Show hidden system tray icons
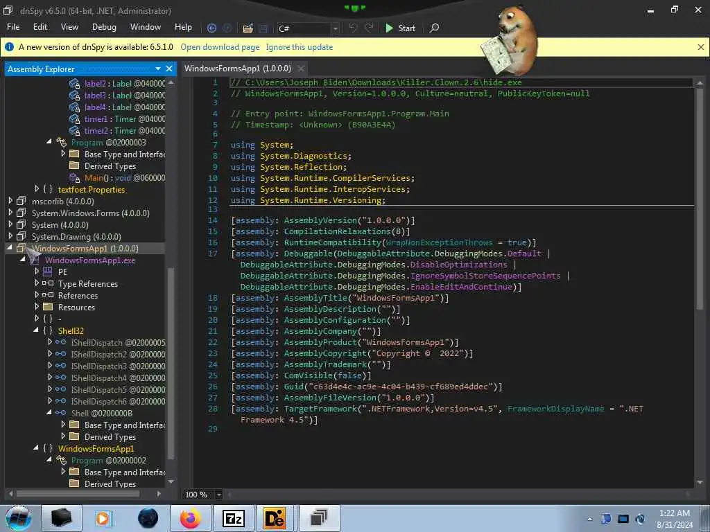Viewport: 710px width, 532px height. click(589, 519)
